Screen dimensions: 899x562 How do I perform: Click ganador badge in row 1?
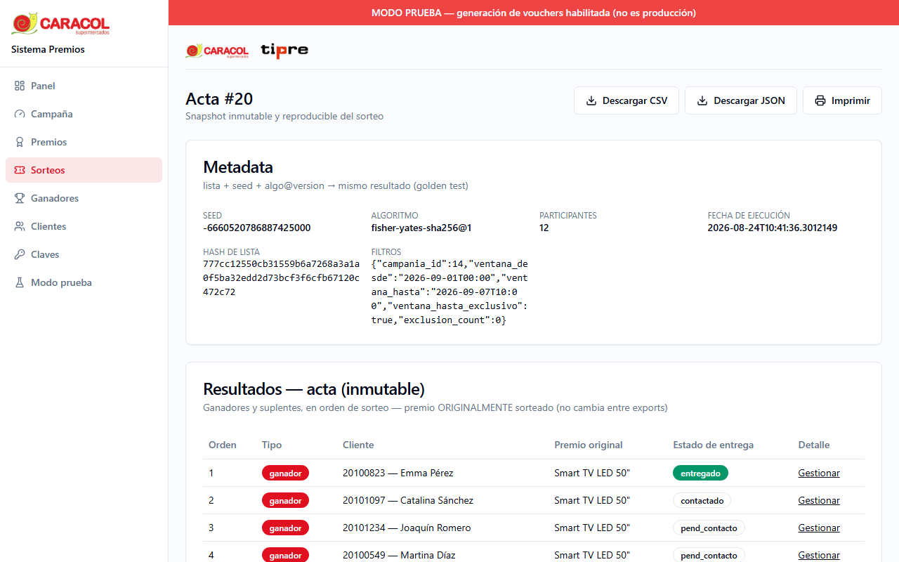285,473
